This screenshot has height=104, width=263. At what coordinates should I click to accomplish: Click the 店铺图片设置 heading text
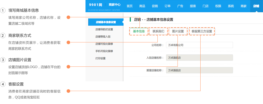coord(20,60)
